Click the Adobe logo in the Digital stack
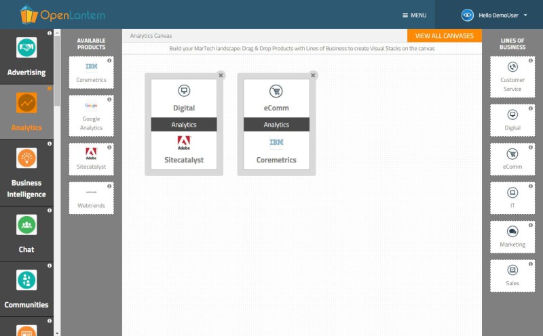The width and height of the screenshot is (543, 336). pyautogui.click(x=184, y=143)
